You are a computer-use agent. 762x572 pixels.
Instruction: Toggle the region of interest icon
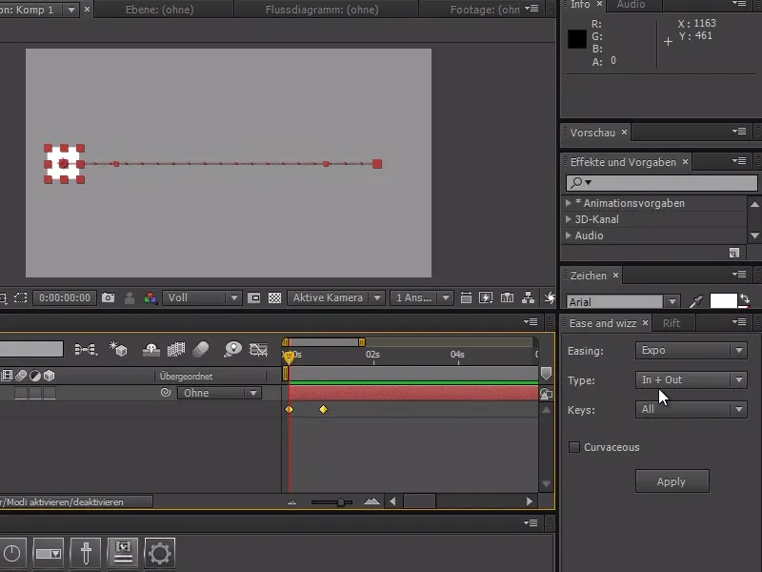point(20,297)
